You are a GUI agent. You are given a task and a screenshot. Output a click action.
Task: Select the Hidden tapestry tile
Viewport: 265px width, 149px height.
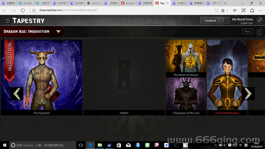point(124,77)
